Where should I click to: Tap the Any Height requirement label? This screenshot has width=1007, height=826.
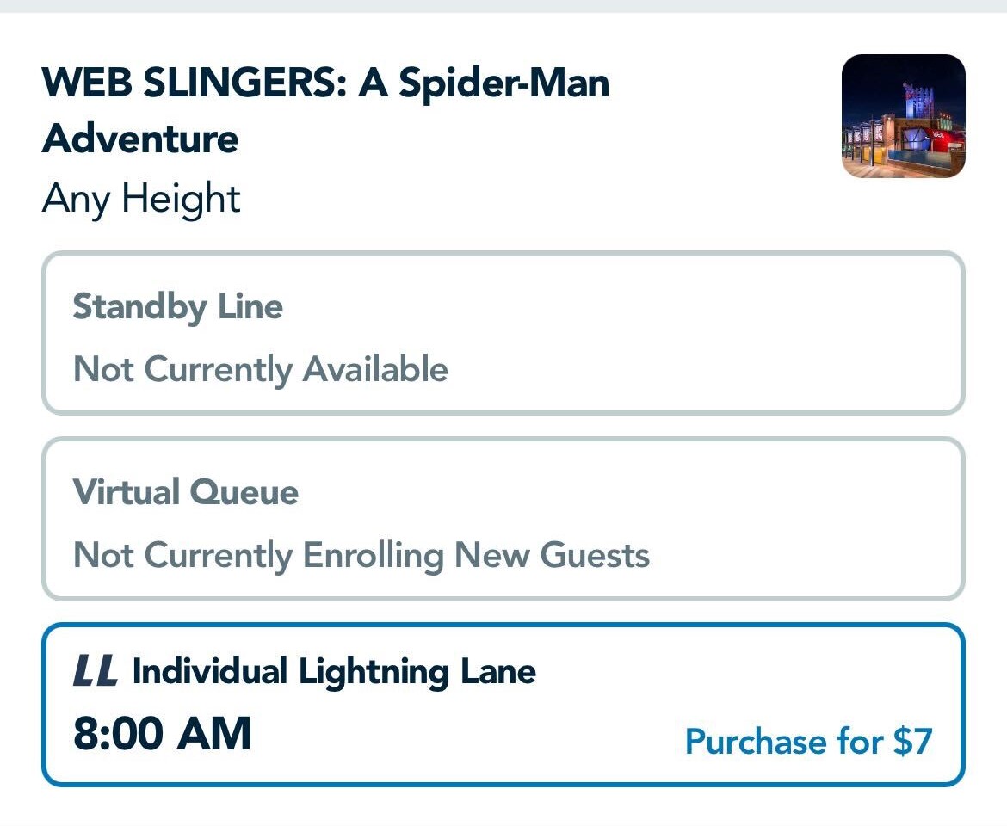[x=141, y=200]
